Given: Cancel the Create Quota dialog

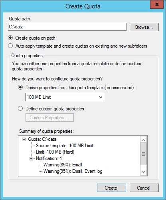Looking at the screenshot, I should click(144, 188).
